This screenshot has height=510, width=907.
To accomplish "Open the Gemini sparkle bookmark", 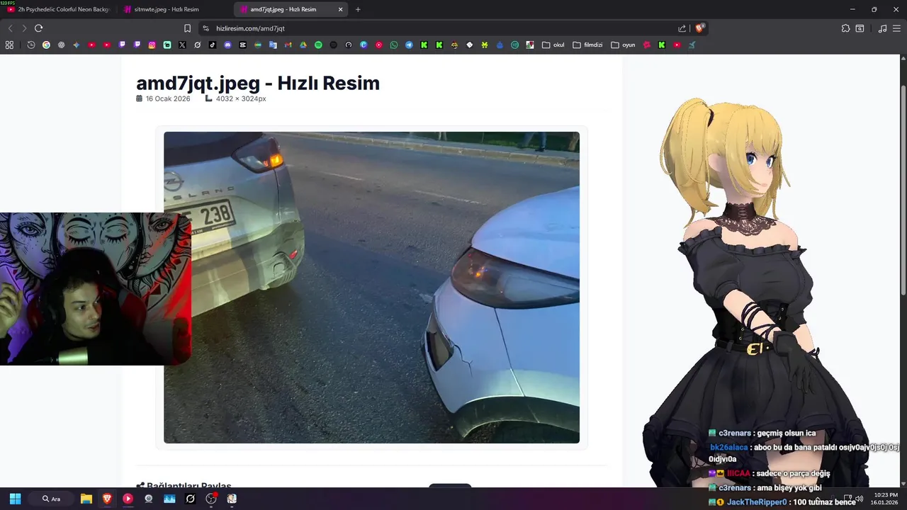I will coord(77,45).
